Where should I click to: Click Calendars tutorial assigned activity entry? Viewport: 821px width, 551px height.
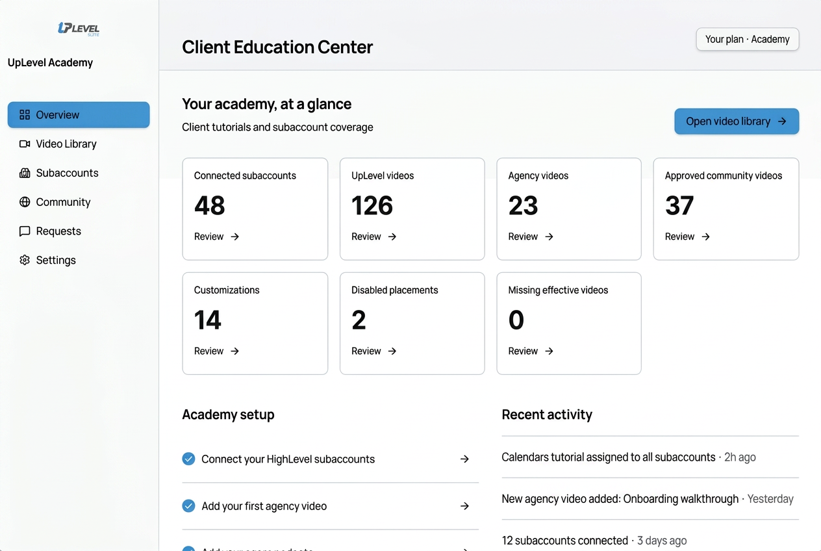coord(650,457)
